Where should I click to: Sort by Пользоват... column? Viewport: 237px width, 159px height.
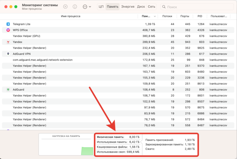coord(219,16)
